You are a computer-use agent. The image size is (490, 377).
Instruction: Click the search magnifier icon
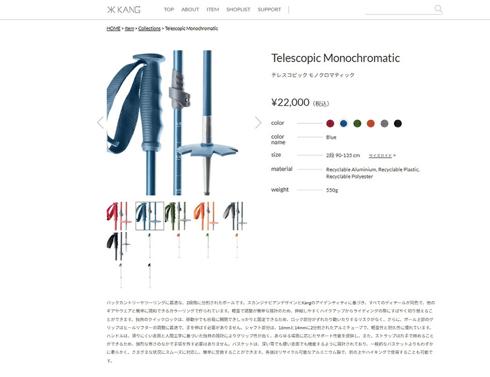(438, 9)
